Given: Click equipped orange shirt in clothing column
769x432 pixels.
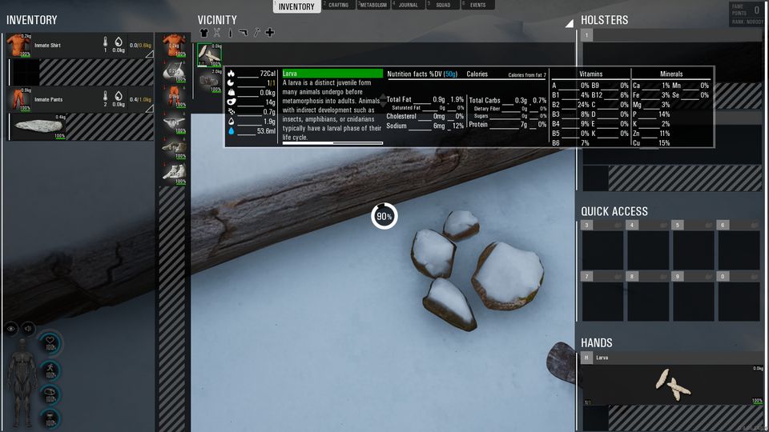Looking at the screenshot, I should 174,45.
